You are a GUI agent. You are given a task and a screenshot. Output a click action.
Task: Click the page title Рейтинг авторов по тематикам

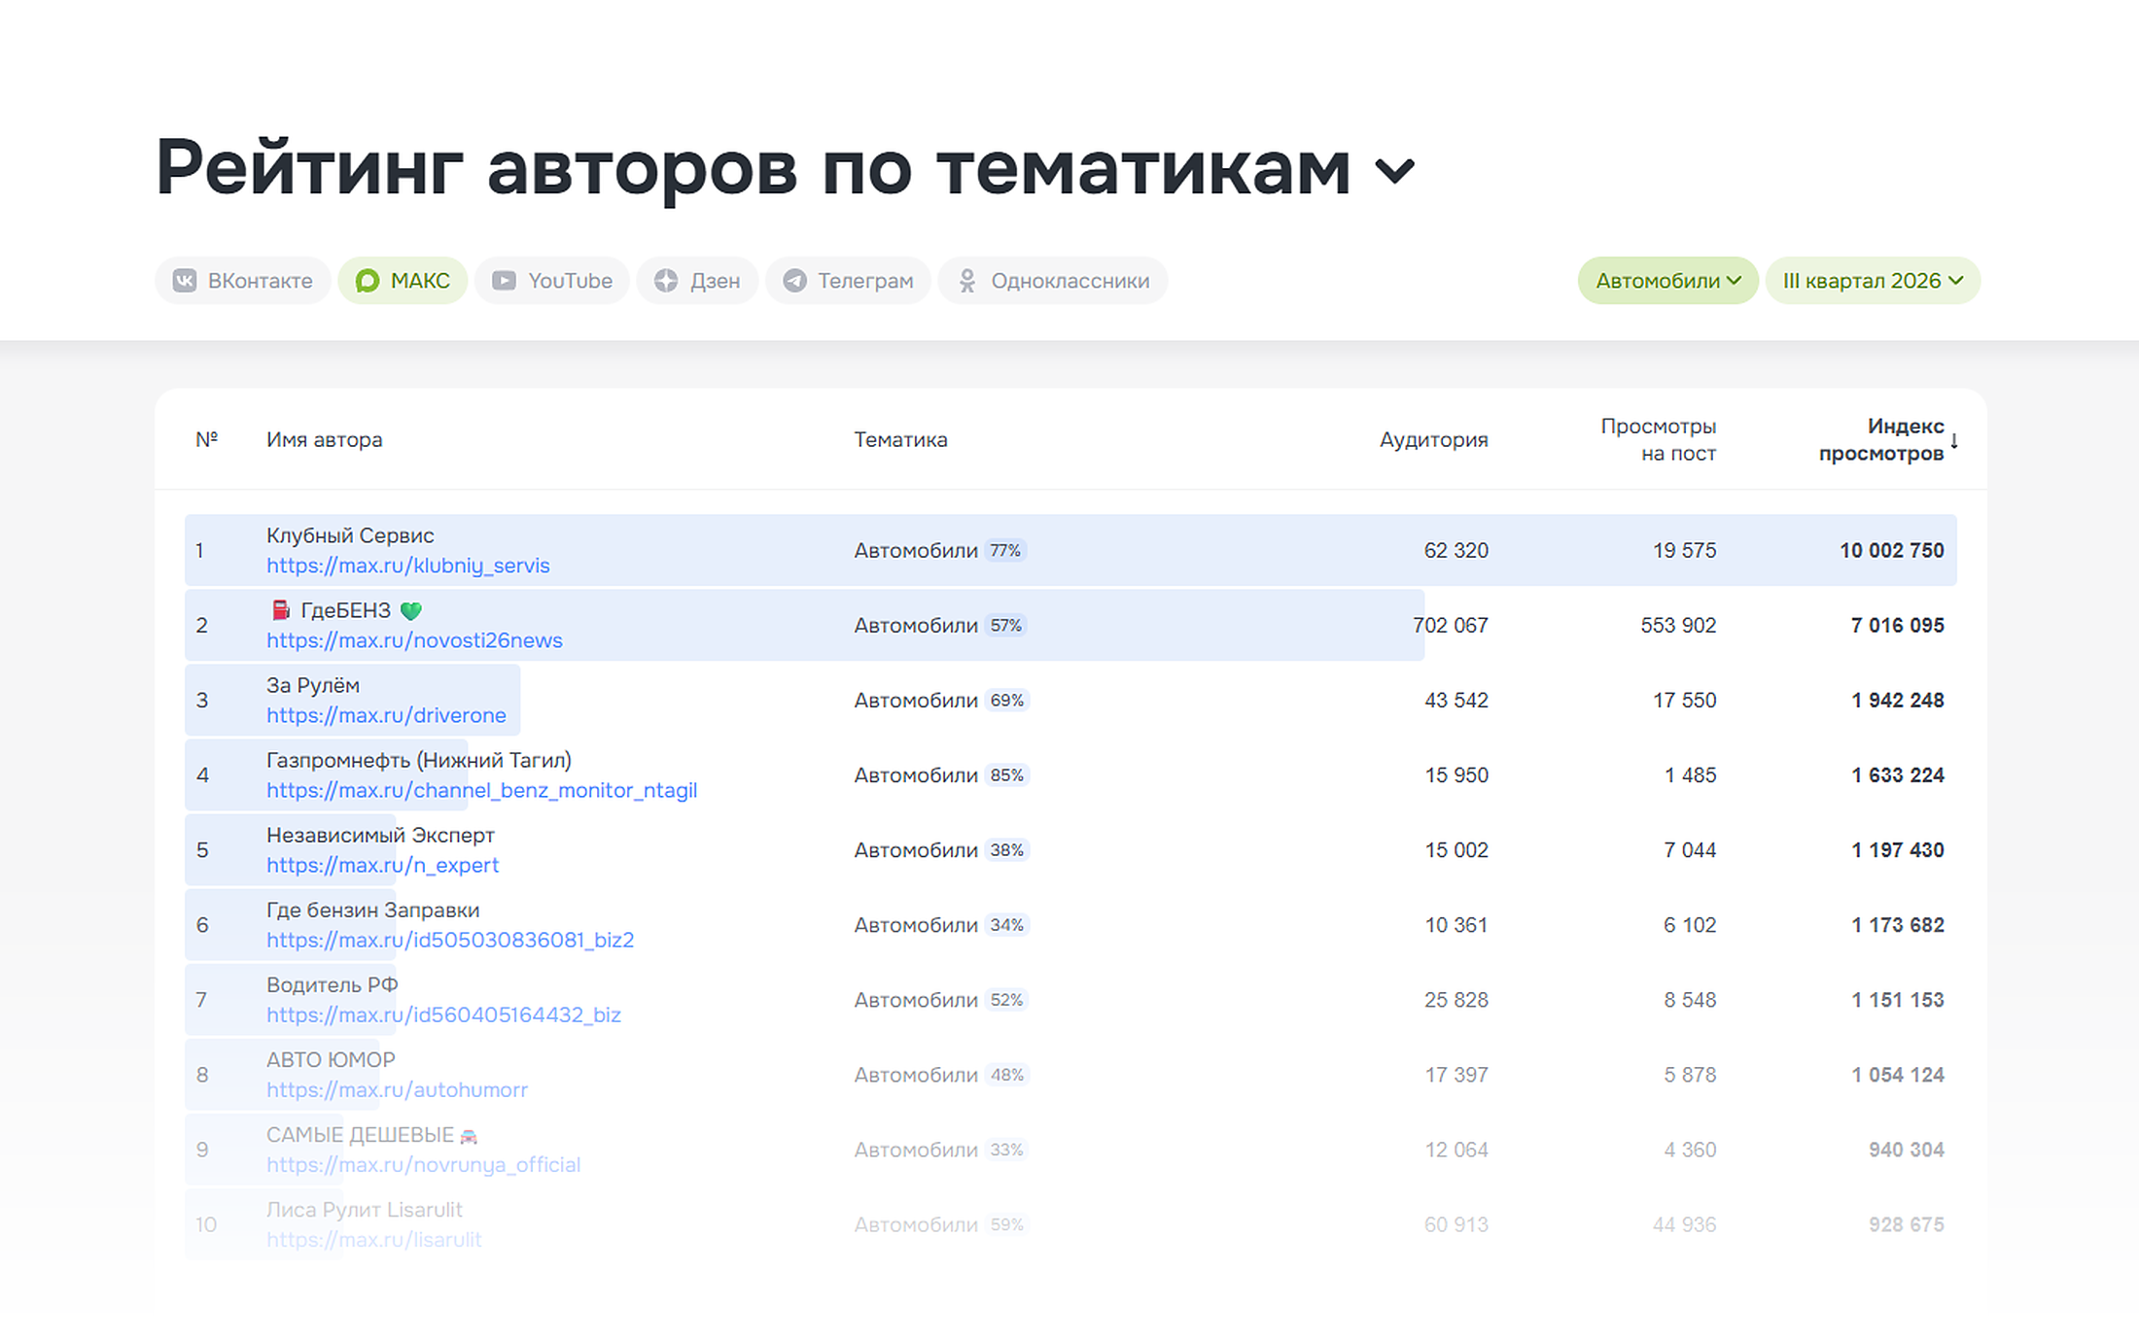coord(753,168)
